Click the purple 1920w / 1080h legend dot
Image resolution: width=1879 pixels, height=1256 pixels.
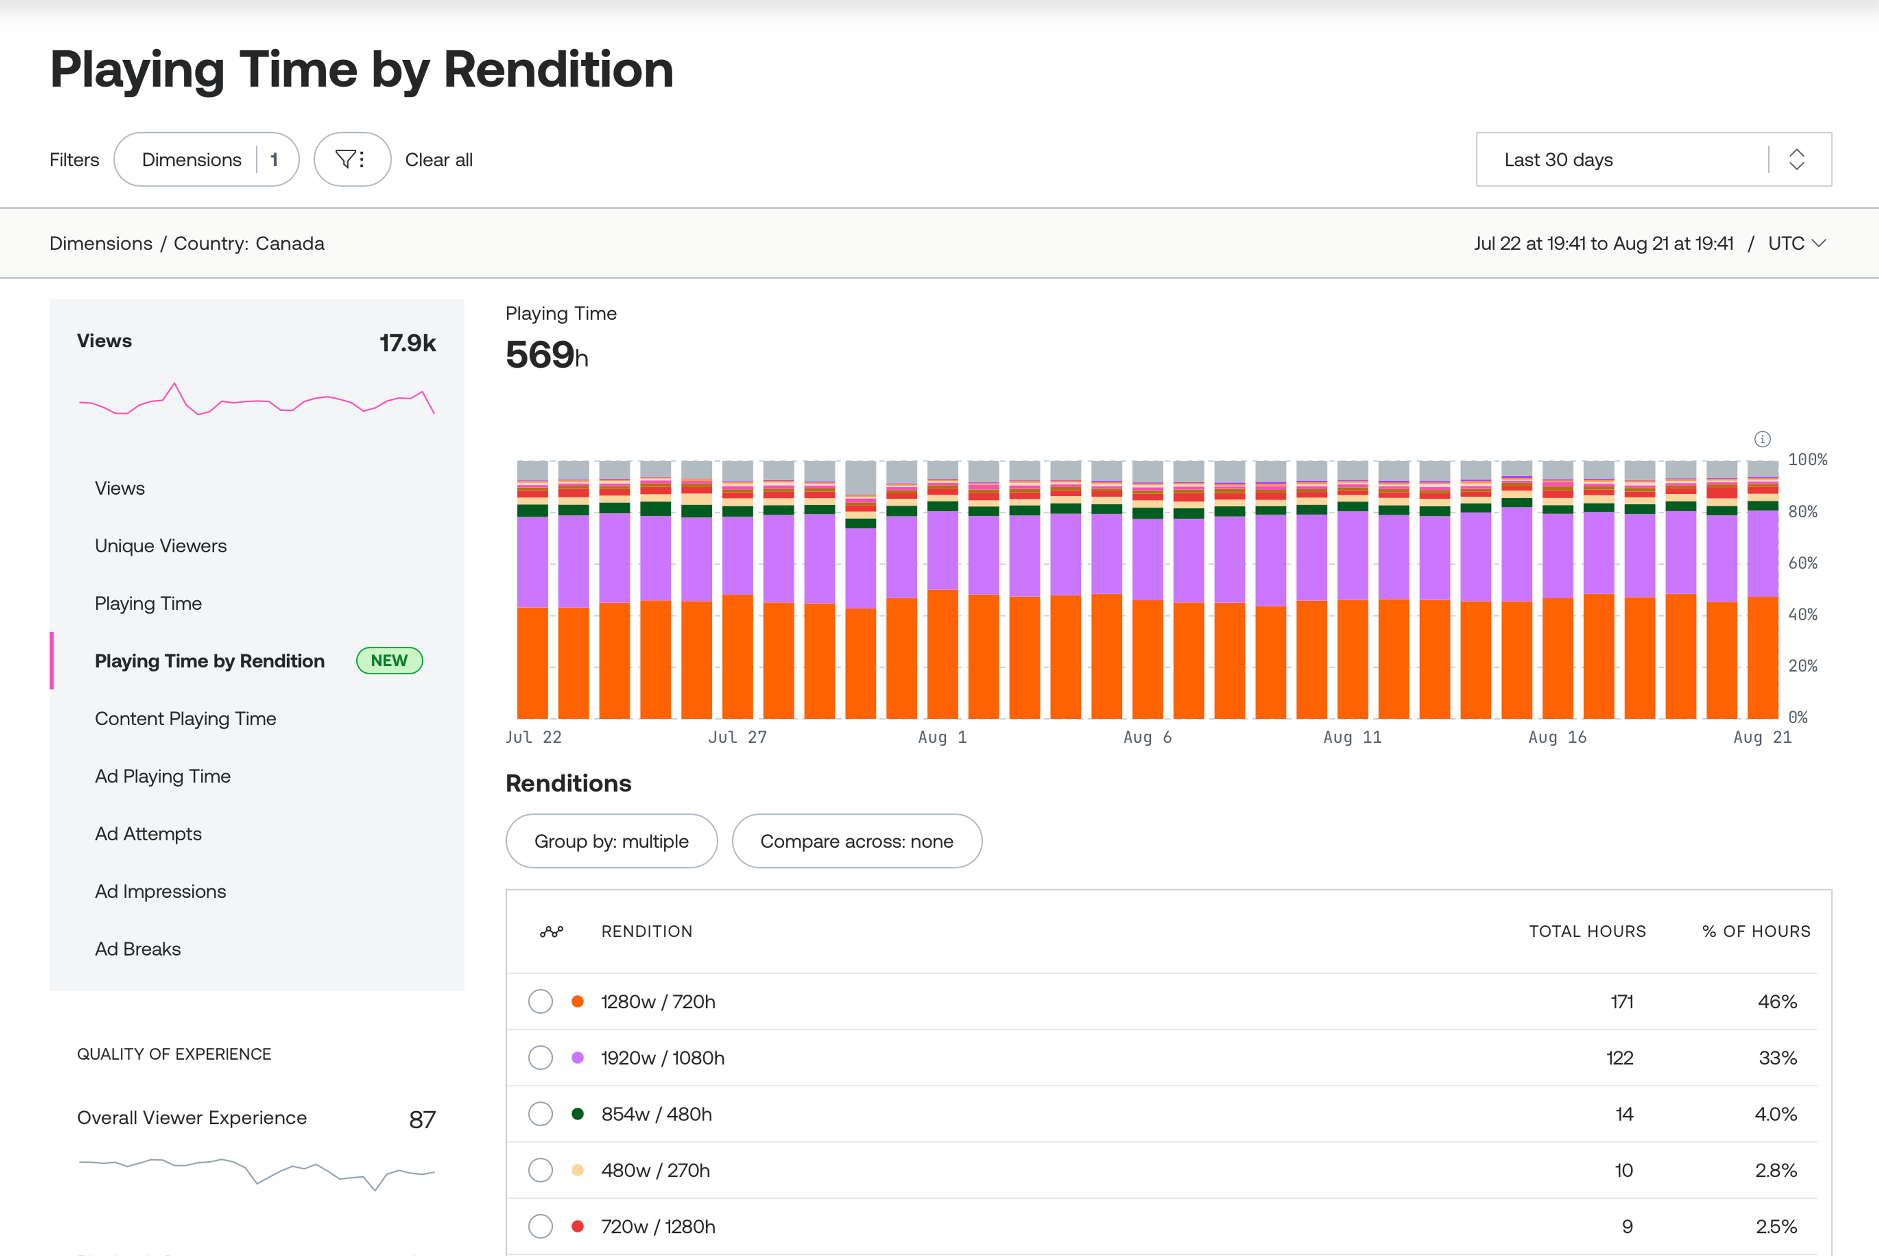click(577, 1057)
